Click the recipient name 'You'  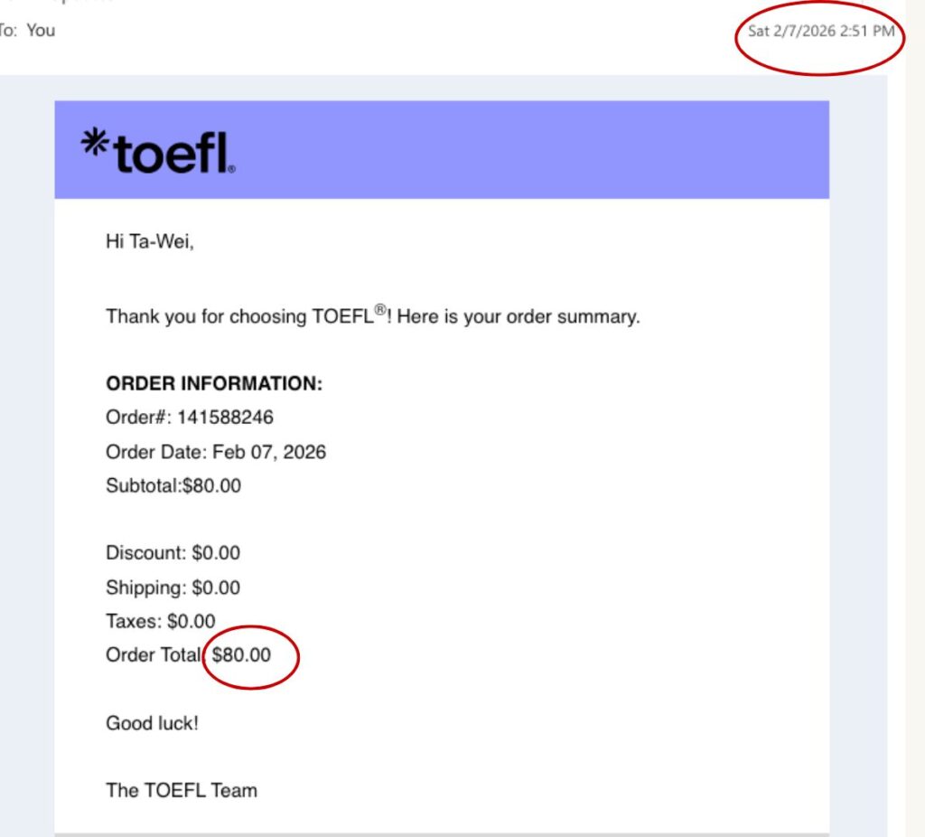pyautogui.click(x=41, y=30)
